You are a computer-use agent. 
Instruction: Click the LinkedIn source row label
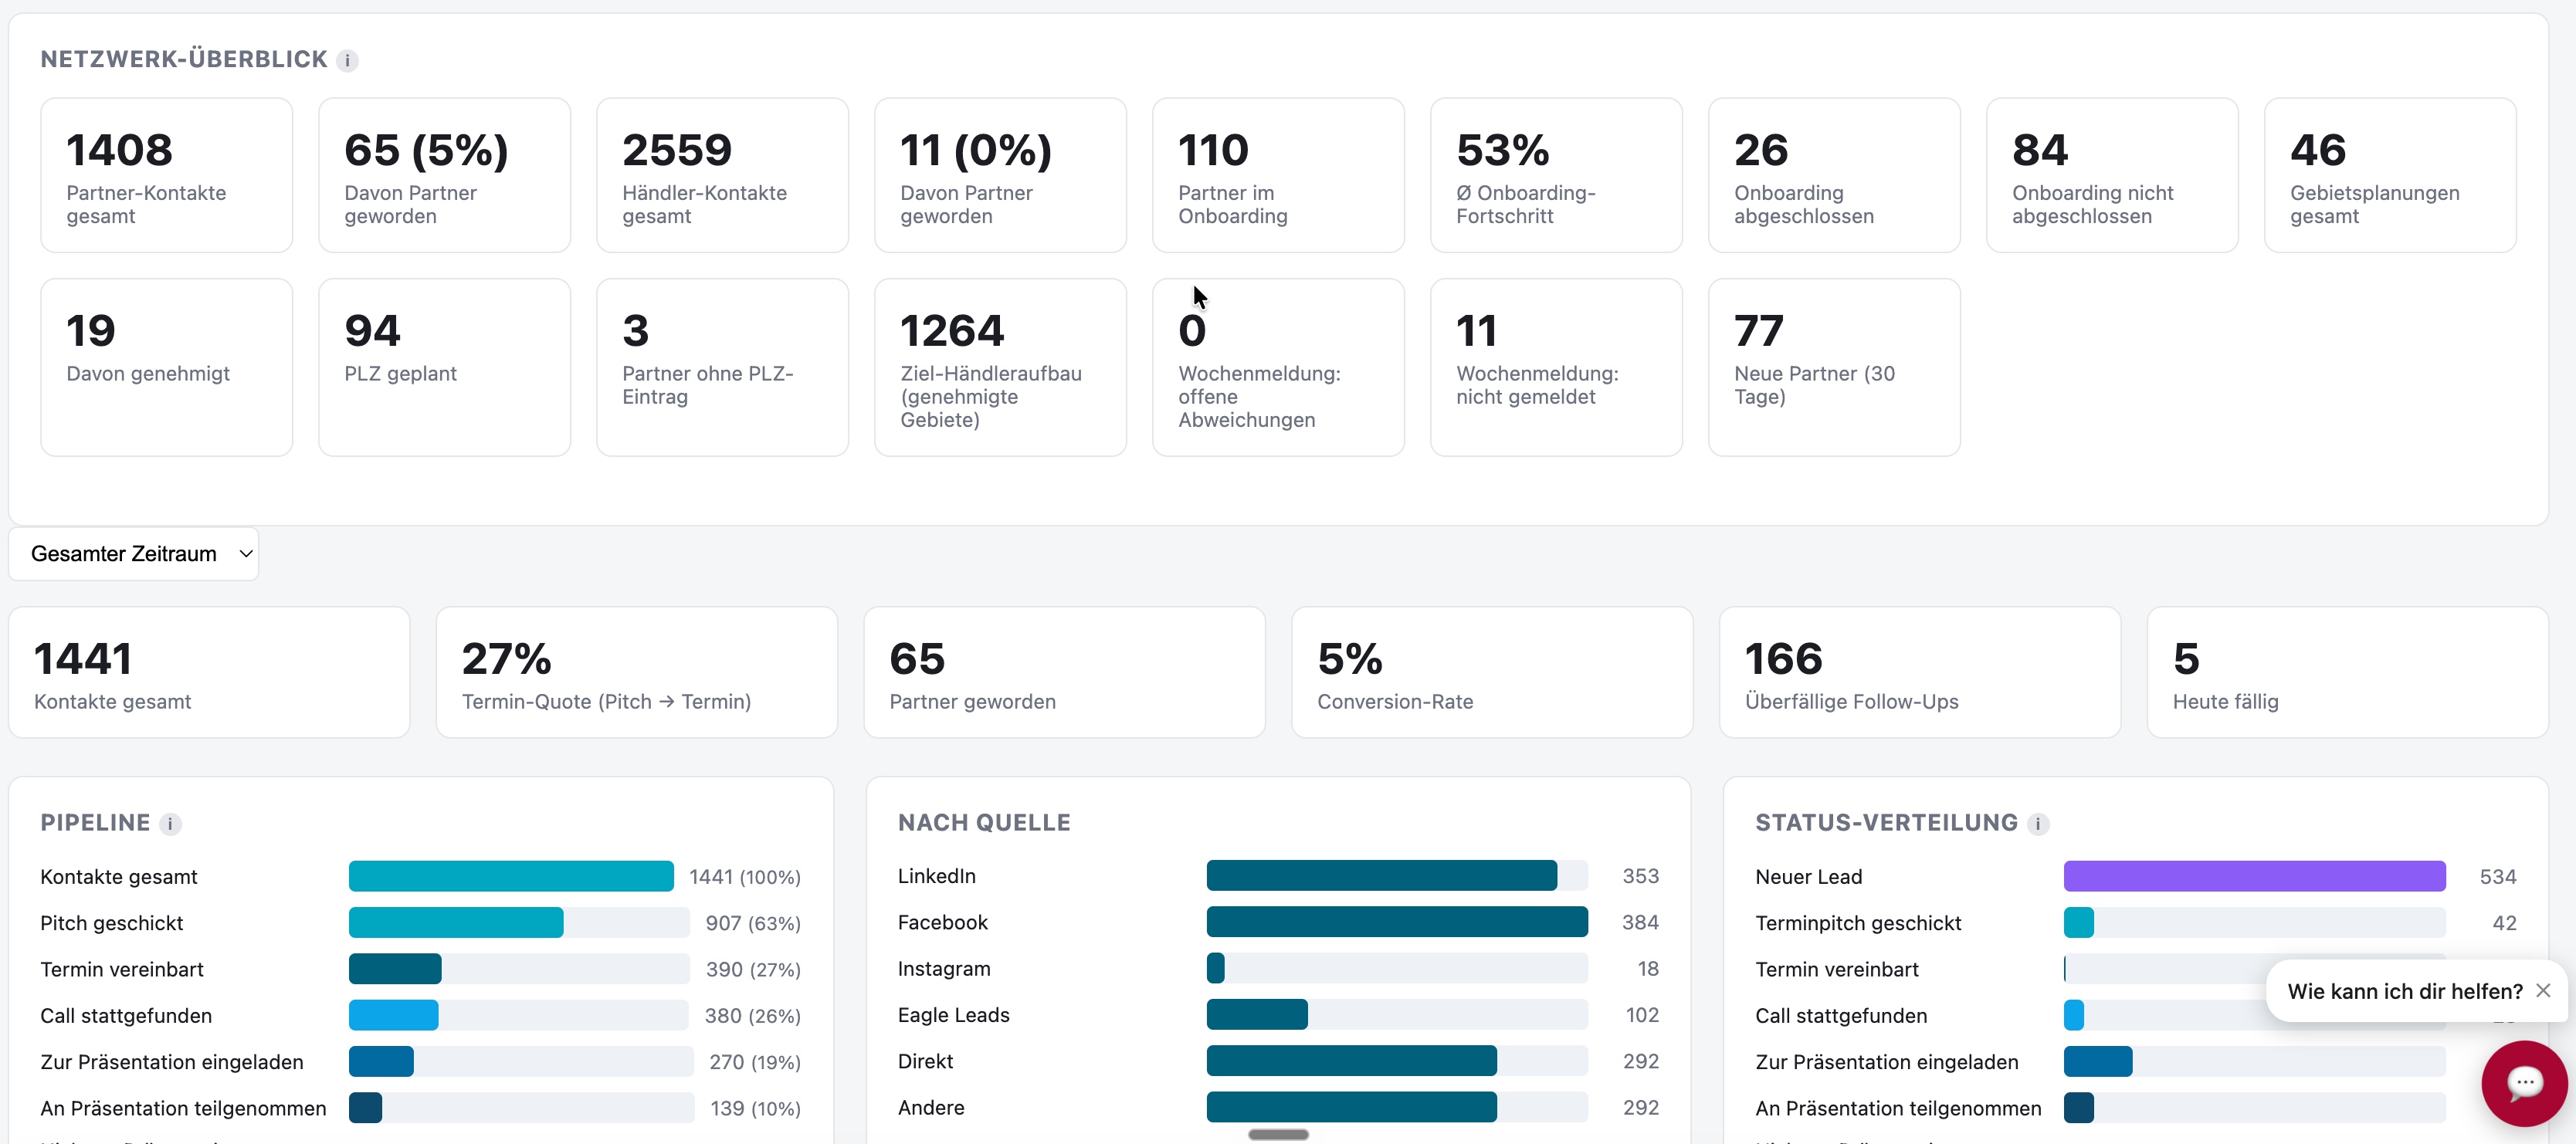pyautogui.click(x=936, y=876)
